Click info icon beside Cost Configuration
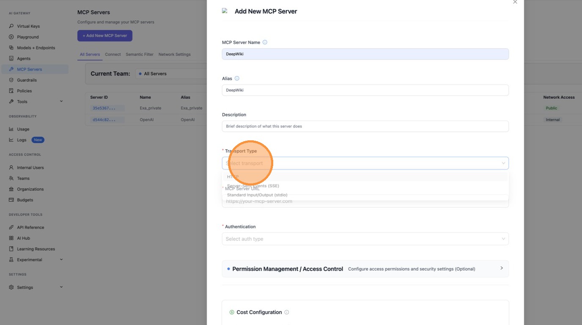The height and width of the screenshot is (325, 582). [x=287, y=312]
